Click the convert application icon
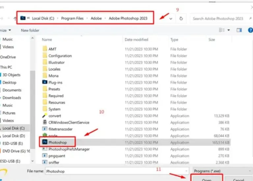 45,116
